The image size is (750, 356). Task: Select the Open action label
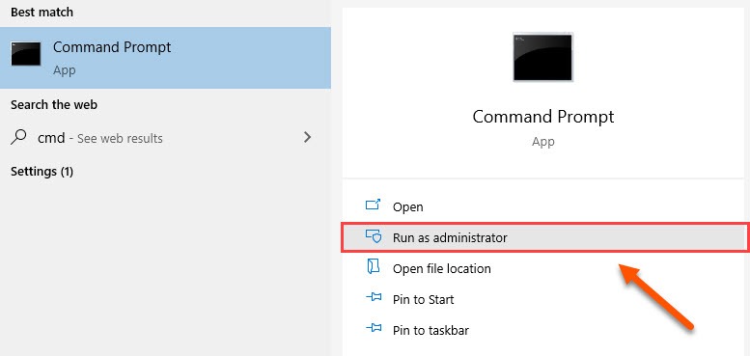(408, 206)
